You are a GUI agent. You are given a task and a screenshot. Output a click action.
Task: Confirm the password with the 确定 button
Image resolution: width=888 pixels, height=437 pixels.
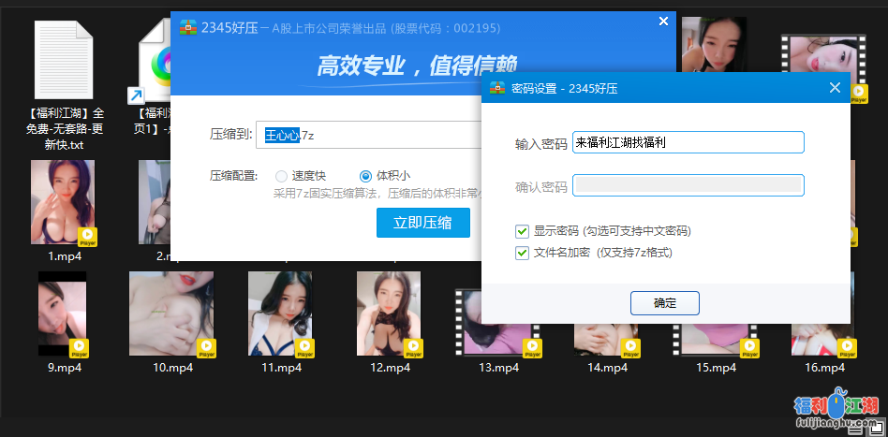click(x=665, y=302)
